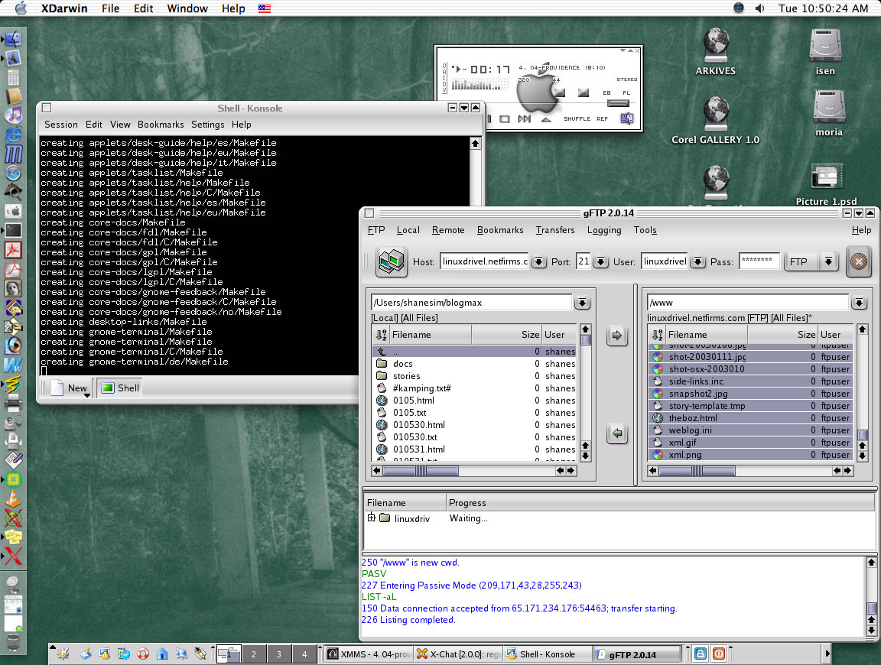881x665 pixels.
Task: Open the moria hard drive
Action: click(x=829, y=113)
